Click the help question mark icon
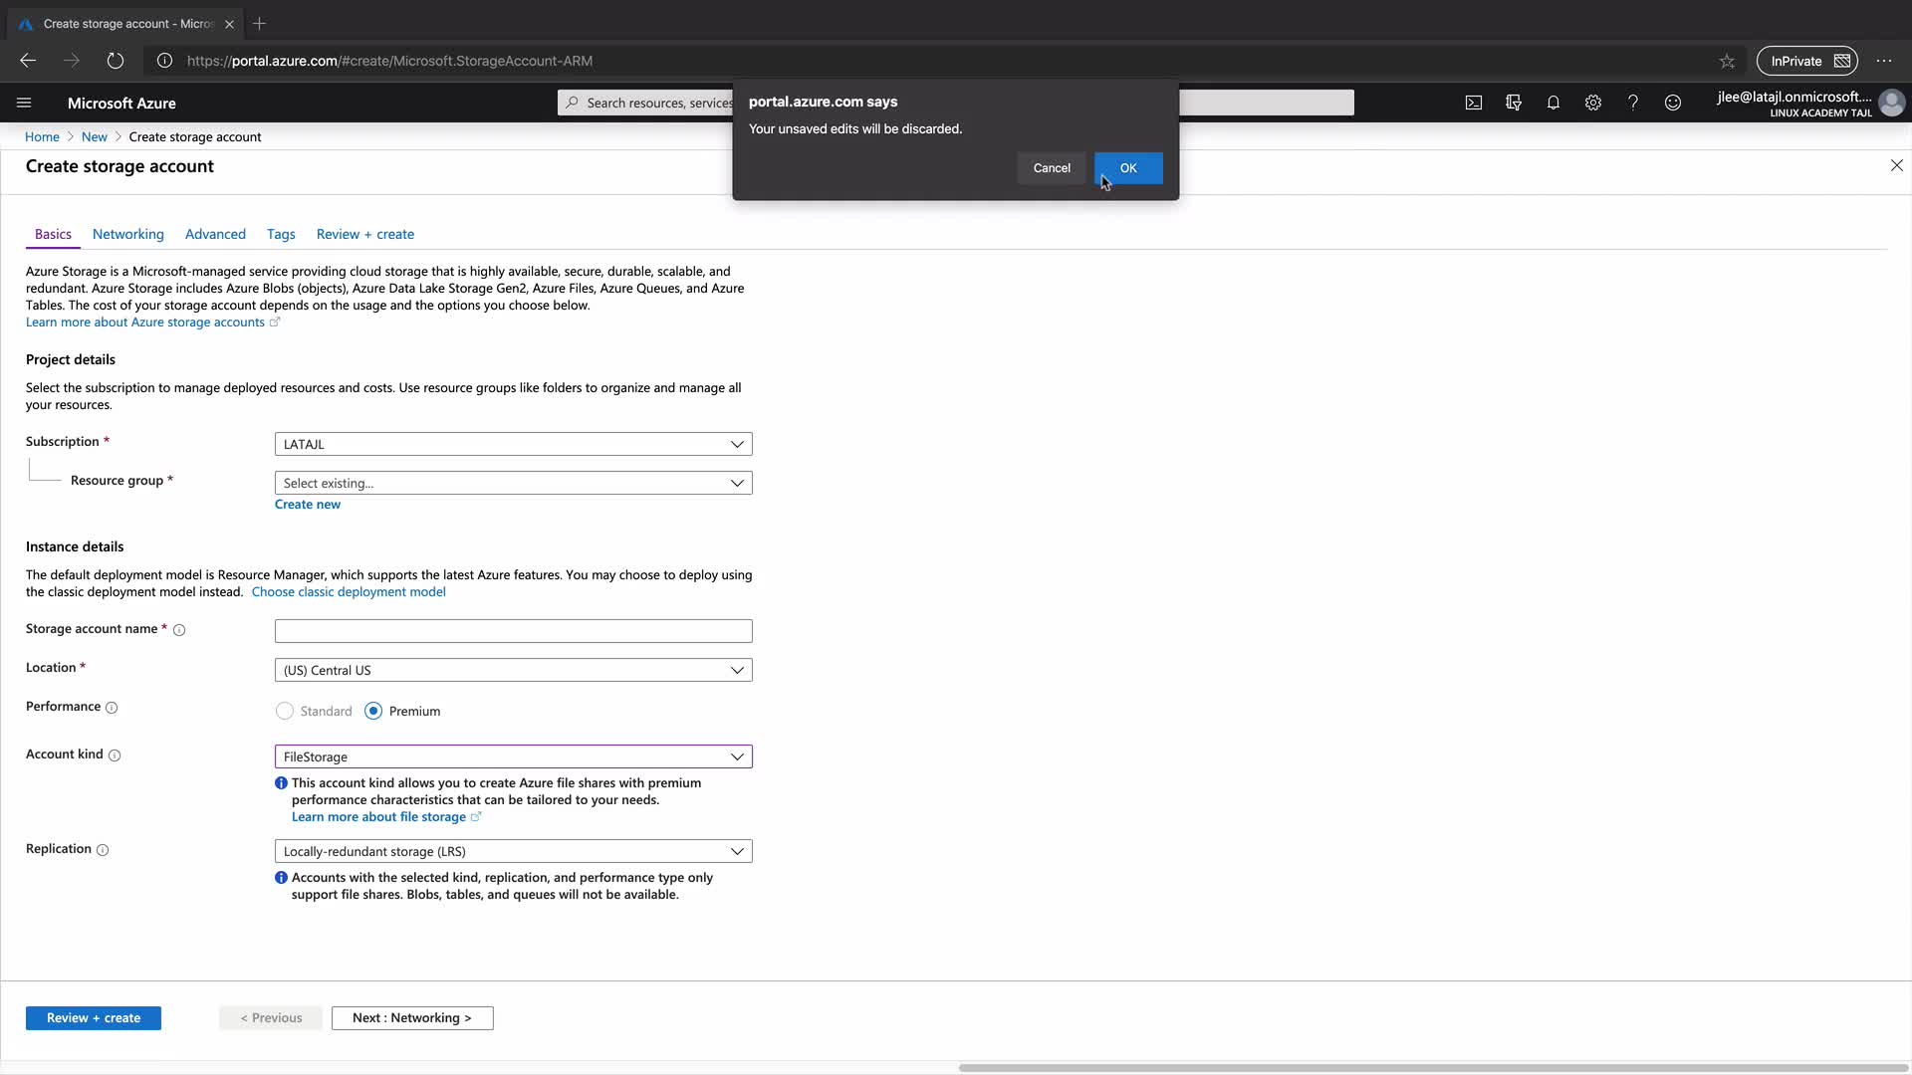Viewport: 1912px width, 1075px height. 1632,103
